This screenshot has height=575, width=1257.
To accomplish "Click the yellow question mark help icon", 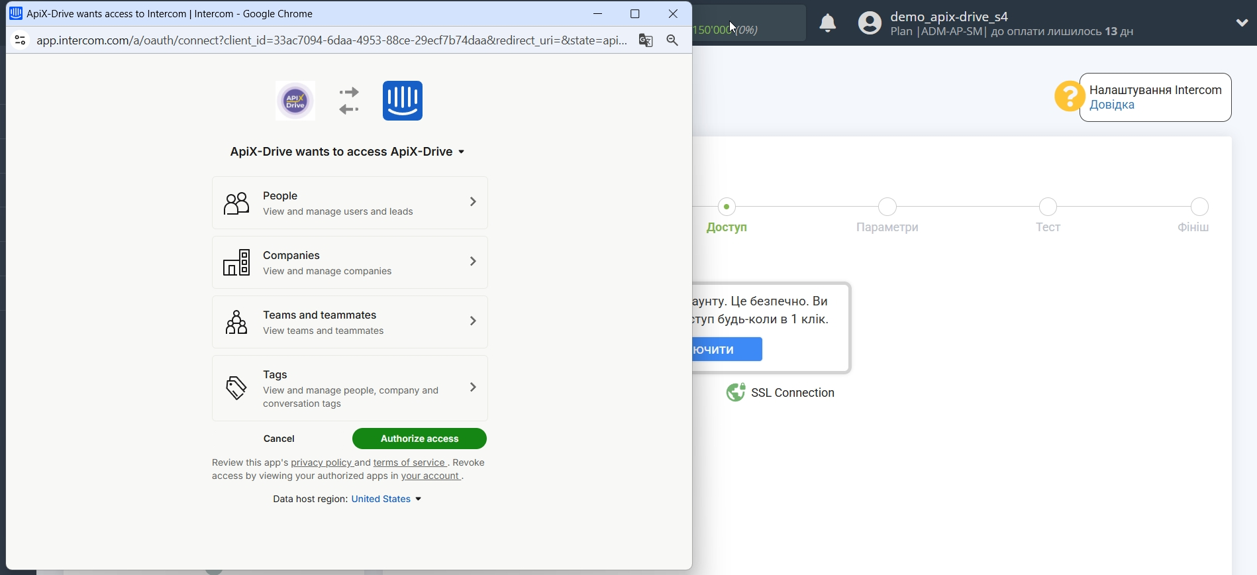I will coord(1069,97).
